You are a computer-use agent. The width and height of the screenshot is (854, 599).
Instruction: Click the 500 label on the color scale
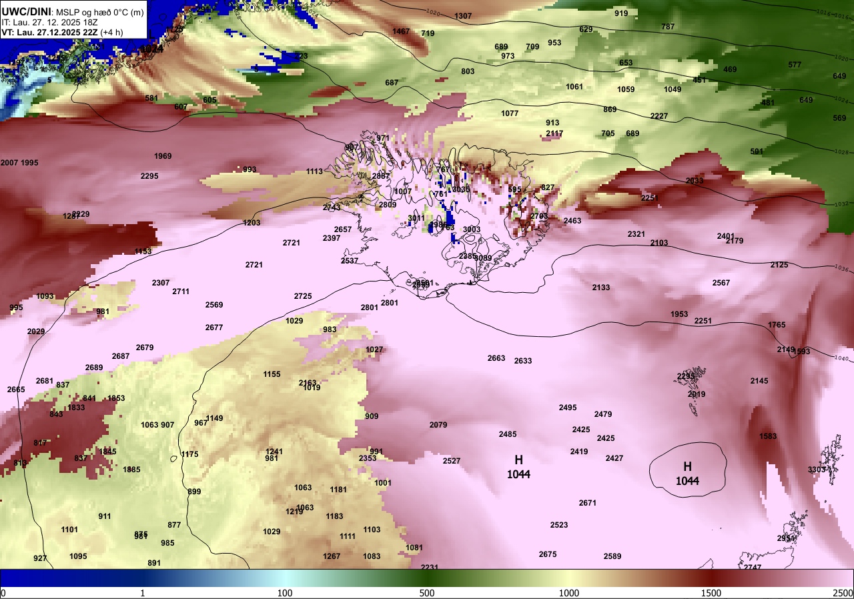427,593
